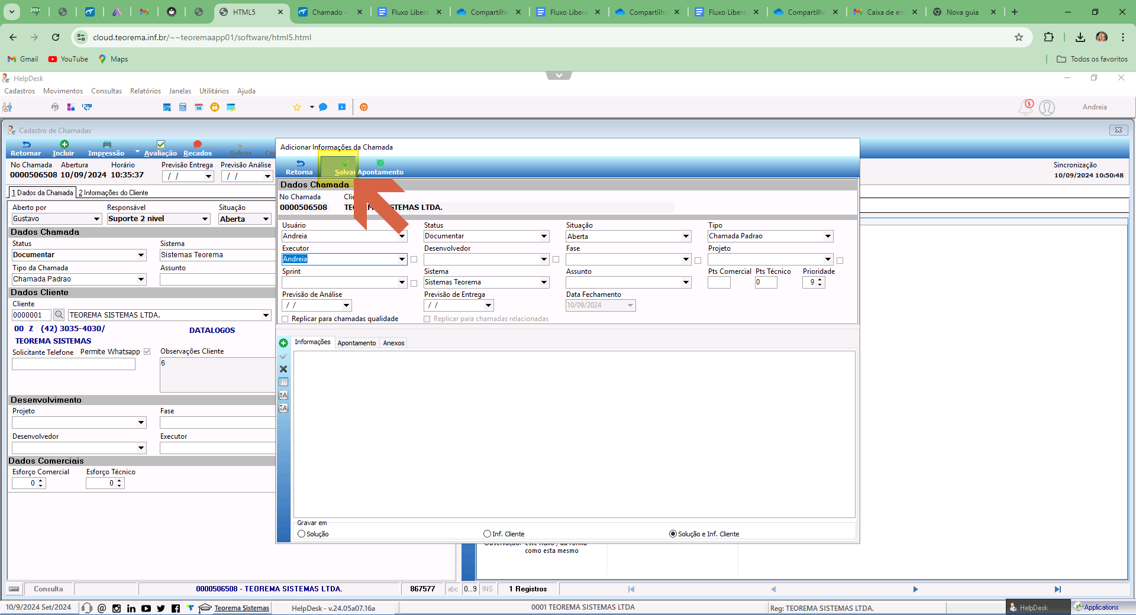
Task: Click the black X delete icon beside the text area
Action: (x=283, y=369)
